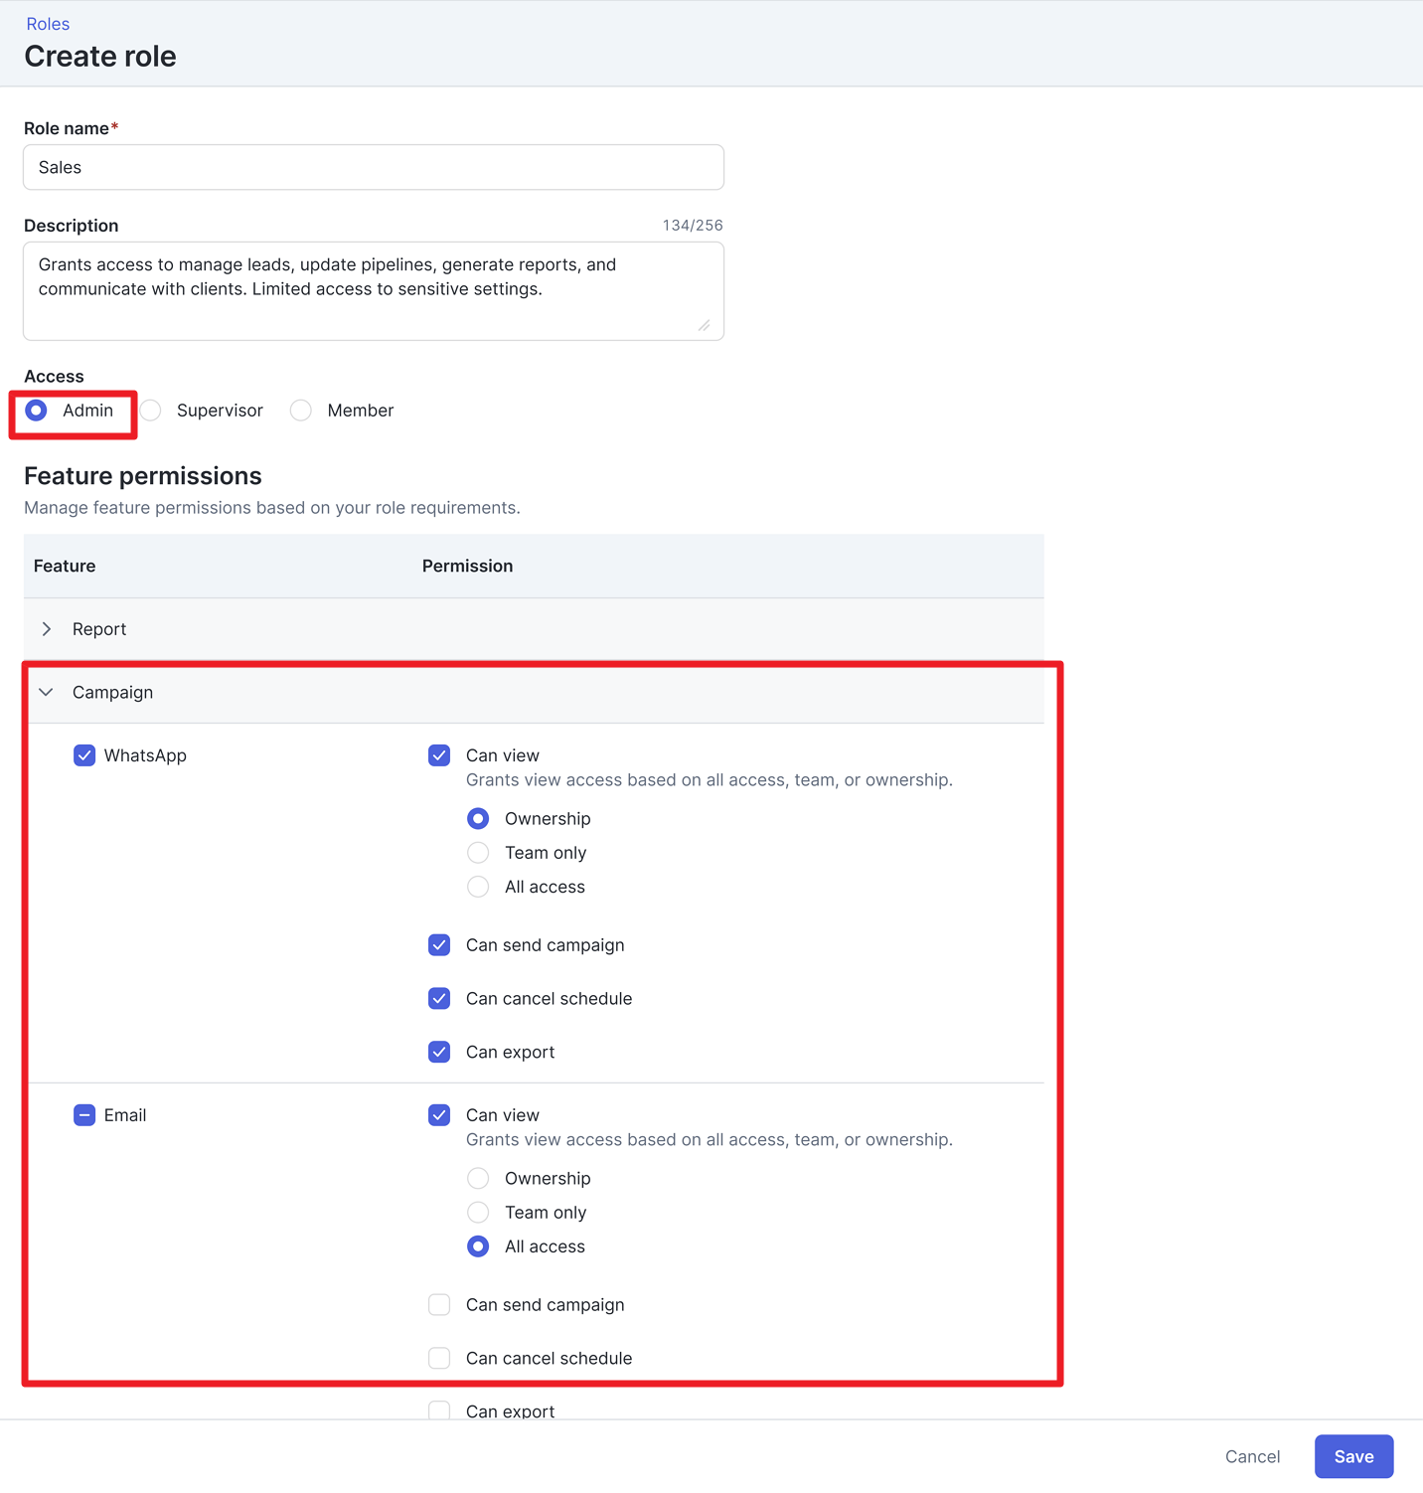Expand the Report feature row
Image resolution: width=1423 pixels, height=1493 pixels.
[47, 629]
